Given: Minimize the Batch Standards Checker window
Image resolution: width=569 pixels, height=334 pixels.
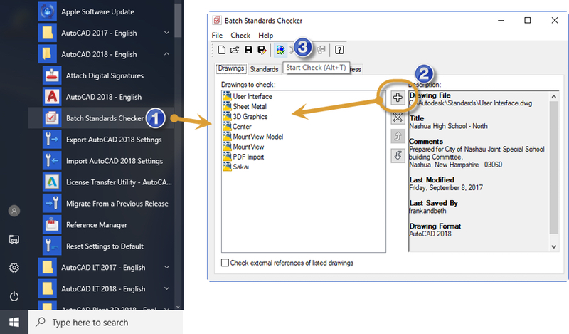Looking at the screenshot, I should tap(501, 21).
